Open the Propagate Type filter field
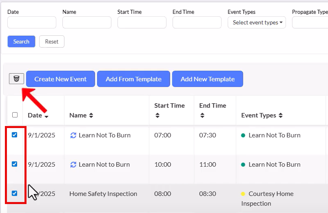This screenshot has width=328, height=213. click(310, 23)
